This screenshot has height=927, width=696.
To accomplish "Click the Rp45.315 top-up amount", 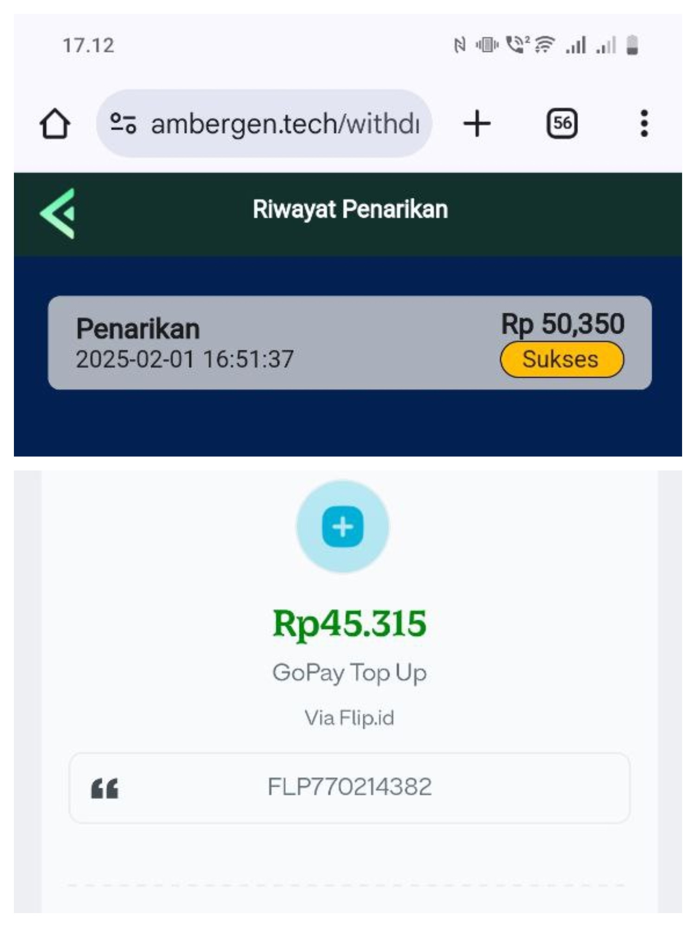I will click(x=349, y=624).
